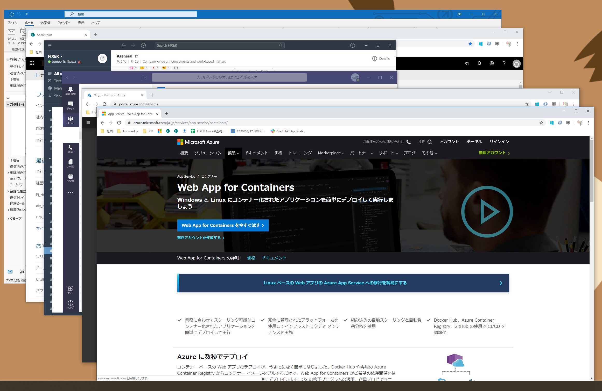The image size is (602, 391).
Task: Expand the Marketplace dropdown in Azure nav
Action: (x=331, y=153)
